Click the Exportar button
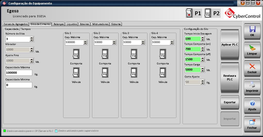The height and width of the screenshot is (137, 263). coord(229,102)
